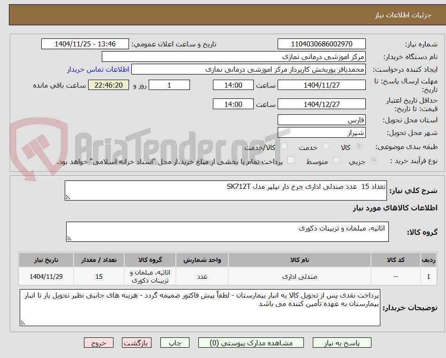Click the پاسخ به نیاز button
Image resolution: width=446 pixels, height=358 pixels.
[x=342, y=343]
